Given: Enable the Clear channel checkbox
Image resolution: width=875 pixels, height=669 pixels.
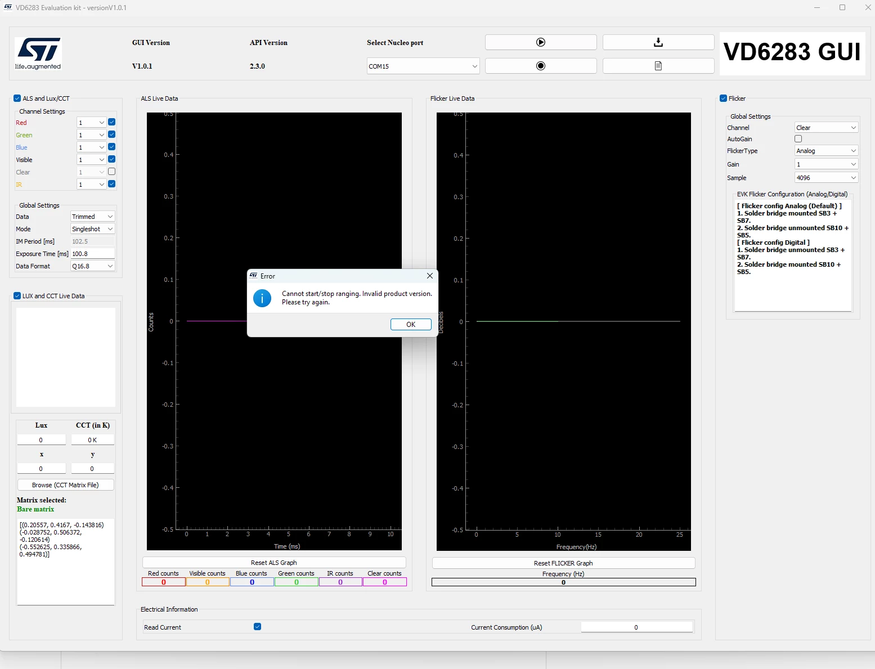Looking at the screenshot, I should (111, 172).
